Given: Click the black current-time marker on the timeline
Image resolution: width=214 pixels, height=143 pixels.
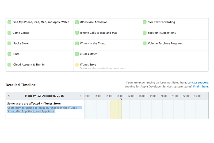Looking at the screenshot, I should point(121,99).
